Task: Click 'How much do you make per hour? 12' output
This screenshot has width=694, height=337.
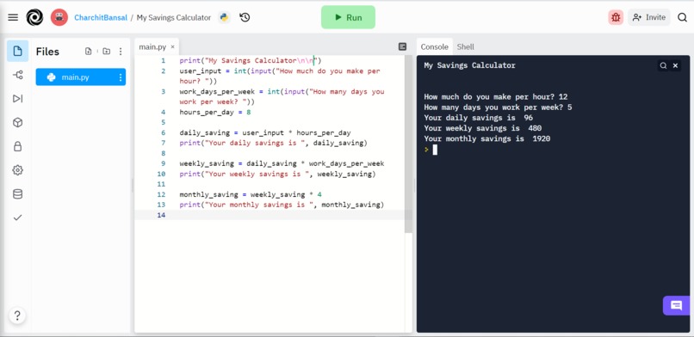Action: click(x=496, y=97)
